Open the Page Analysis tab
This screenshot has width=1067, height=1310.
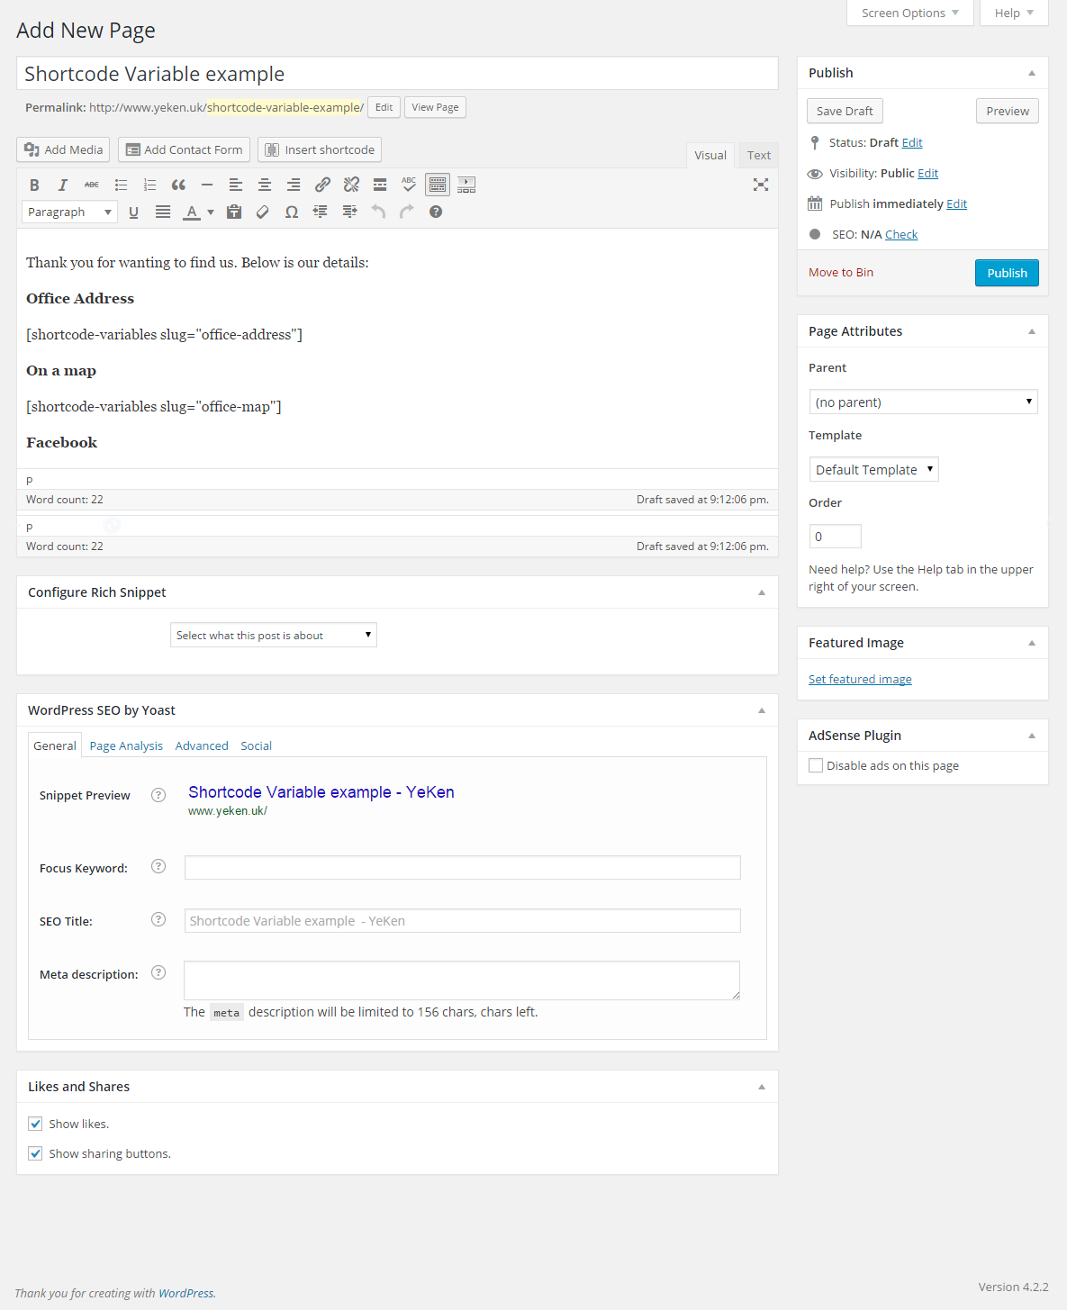point(126,745)
